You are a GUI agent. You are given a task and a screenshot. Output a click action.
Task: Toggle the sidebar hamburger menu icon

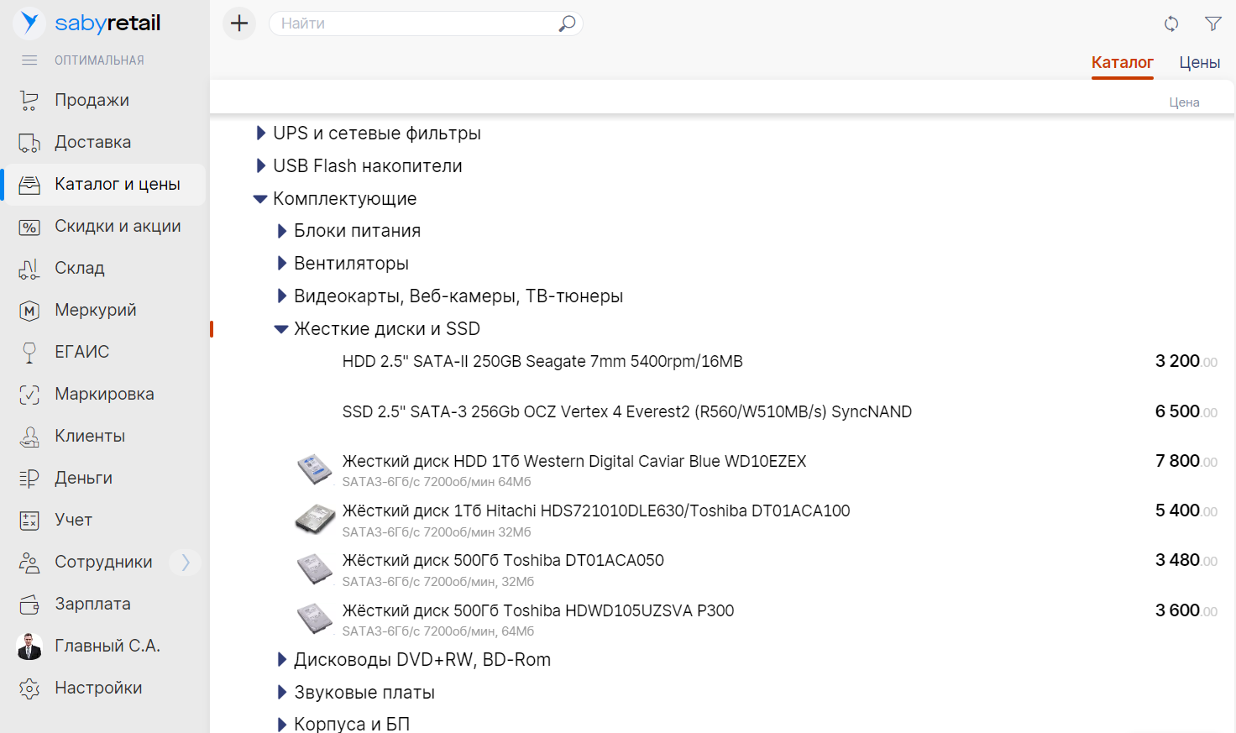[29, 60]
